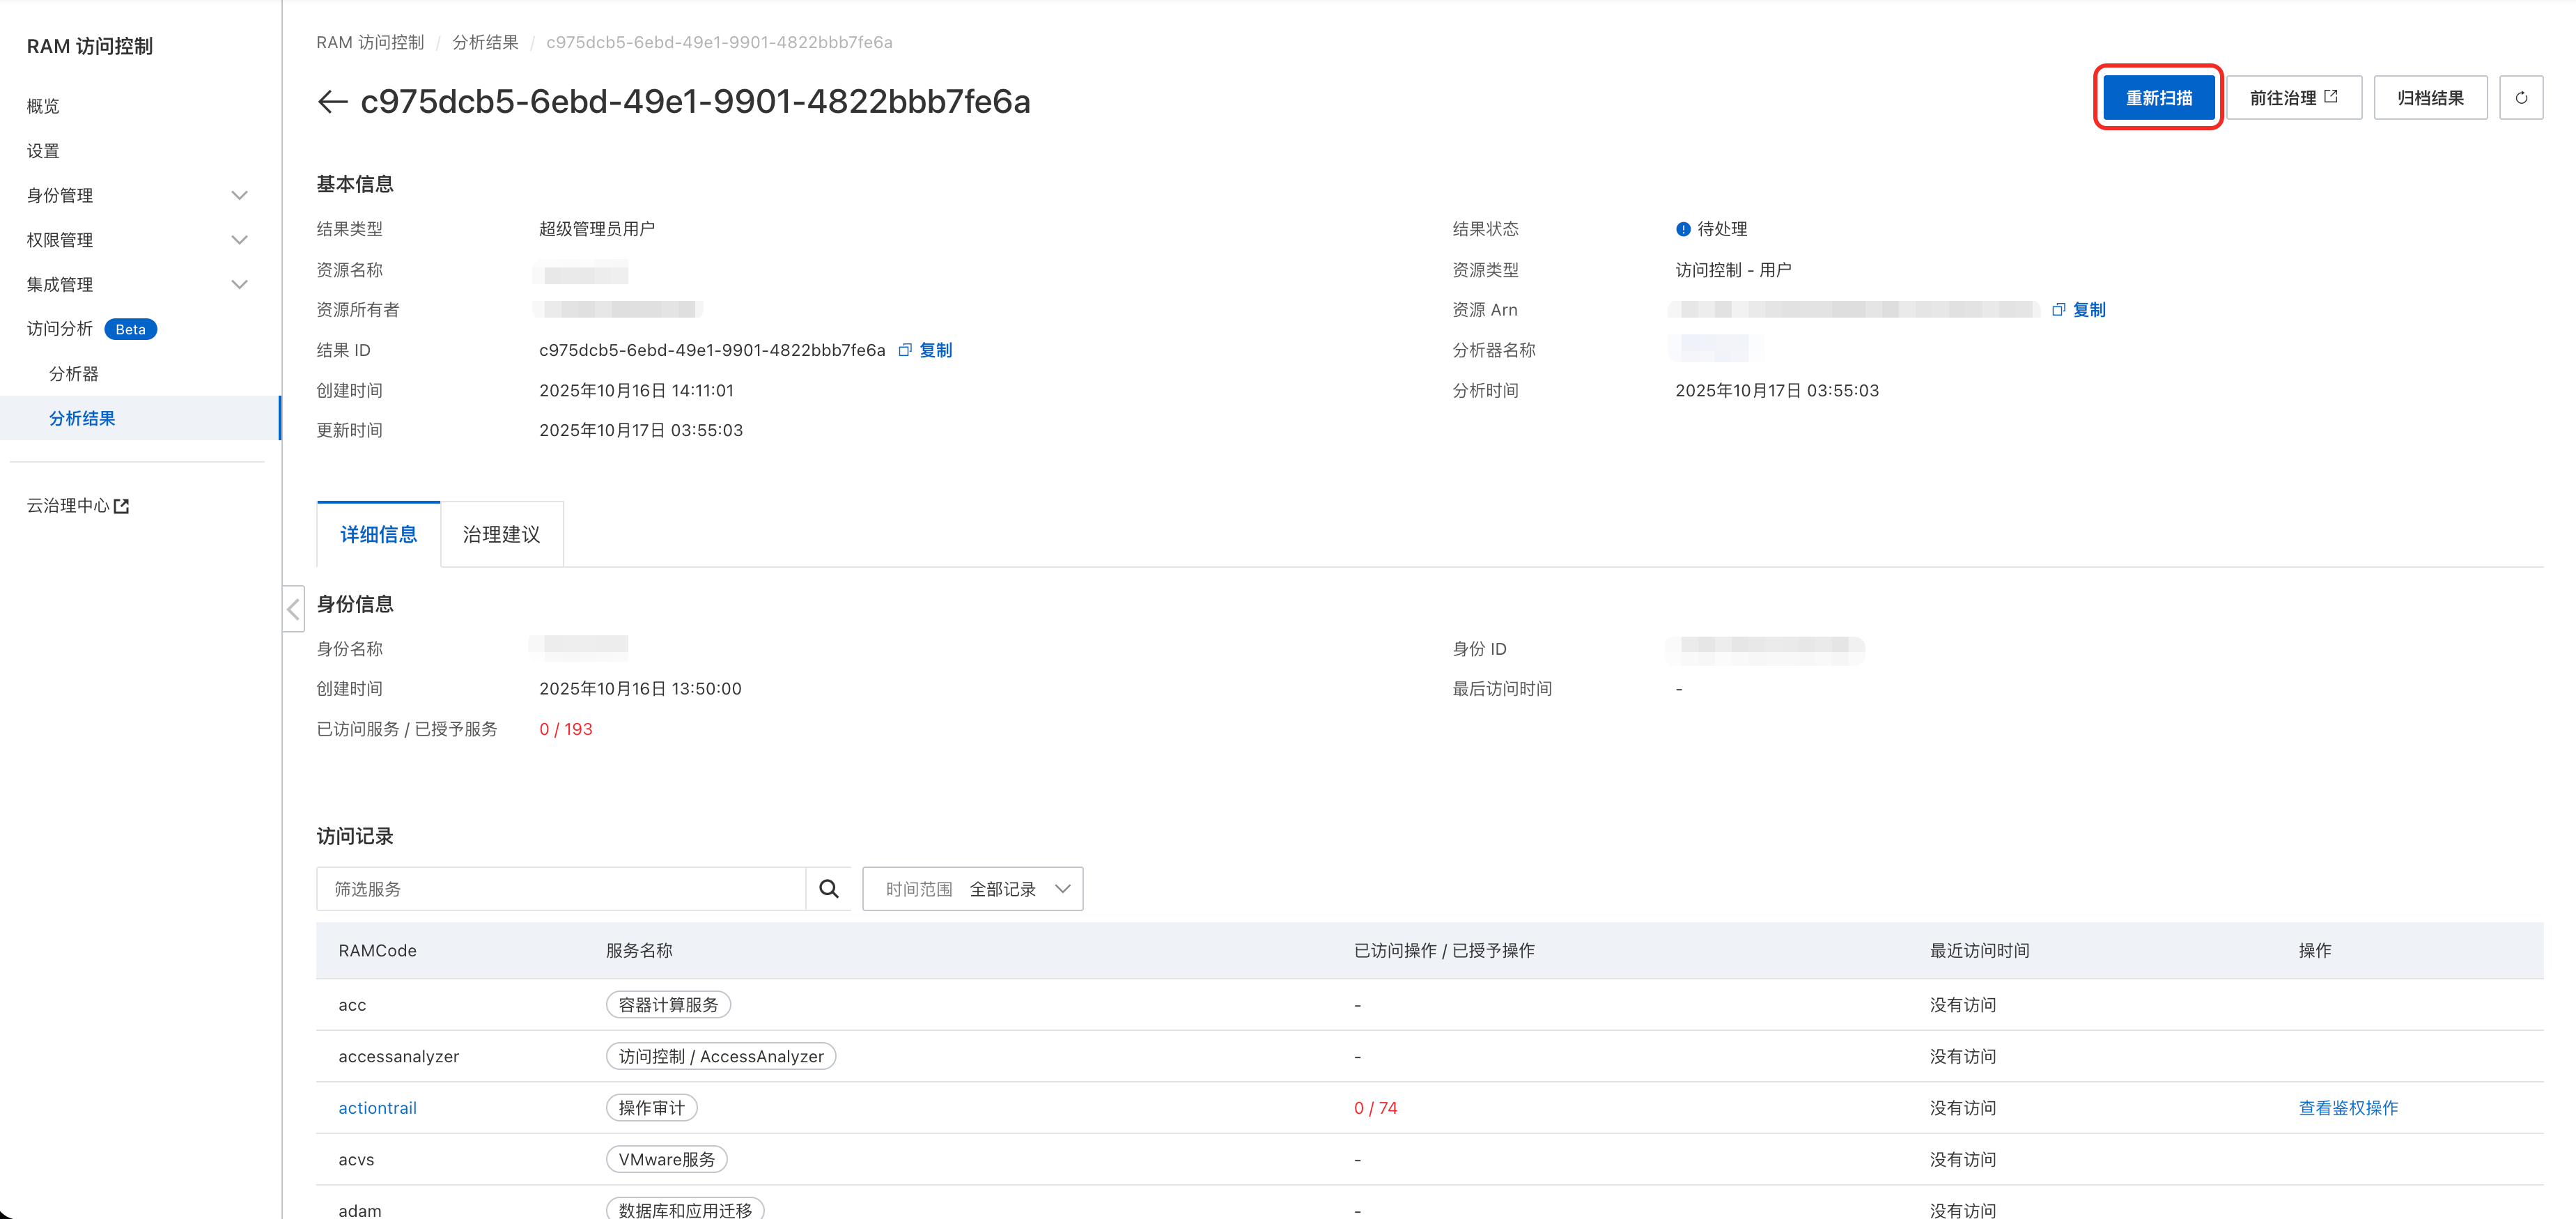This screenshot has width=2576, height=1219.
Task: Click the 前往治理 button
Action: click(x=2293, y=97)
